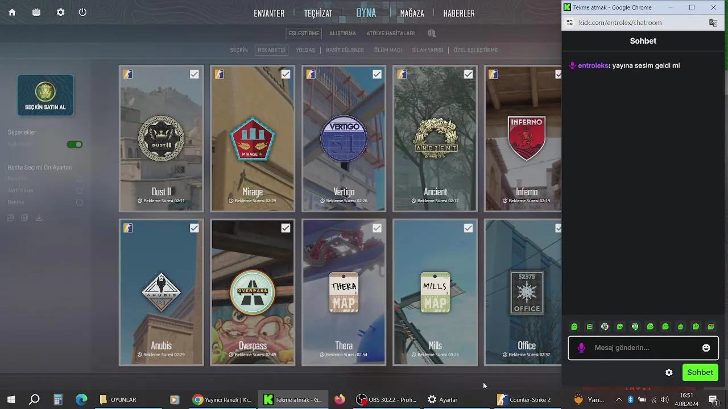Screen dimensions: 728x409
Task: Open Windows Start menu
Action: (11, 399)
